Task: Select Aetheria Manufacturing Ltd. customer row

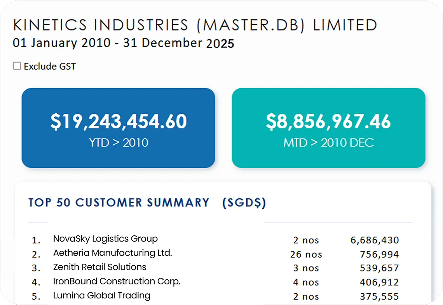Action: [x=112, y=253]
